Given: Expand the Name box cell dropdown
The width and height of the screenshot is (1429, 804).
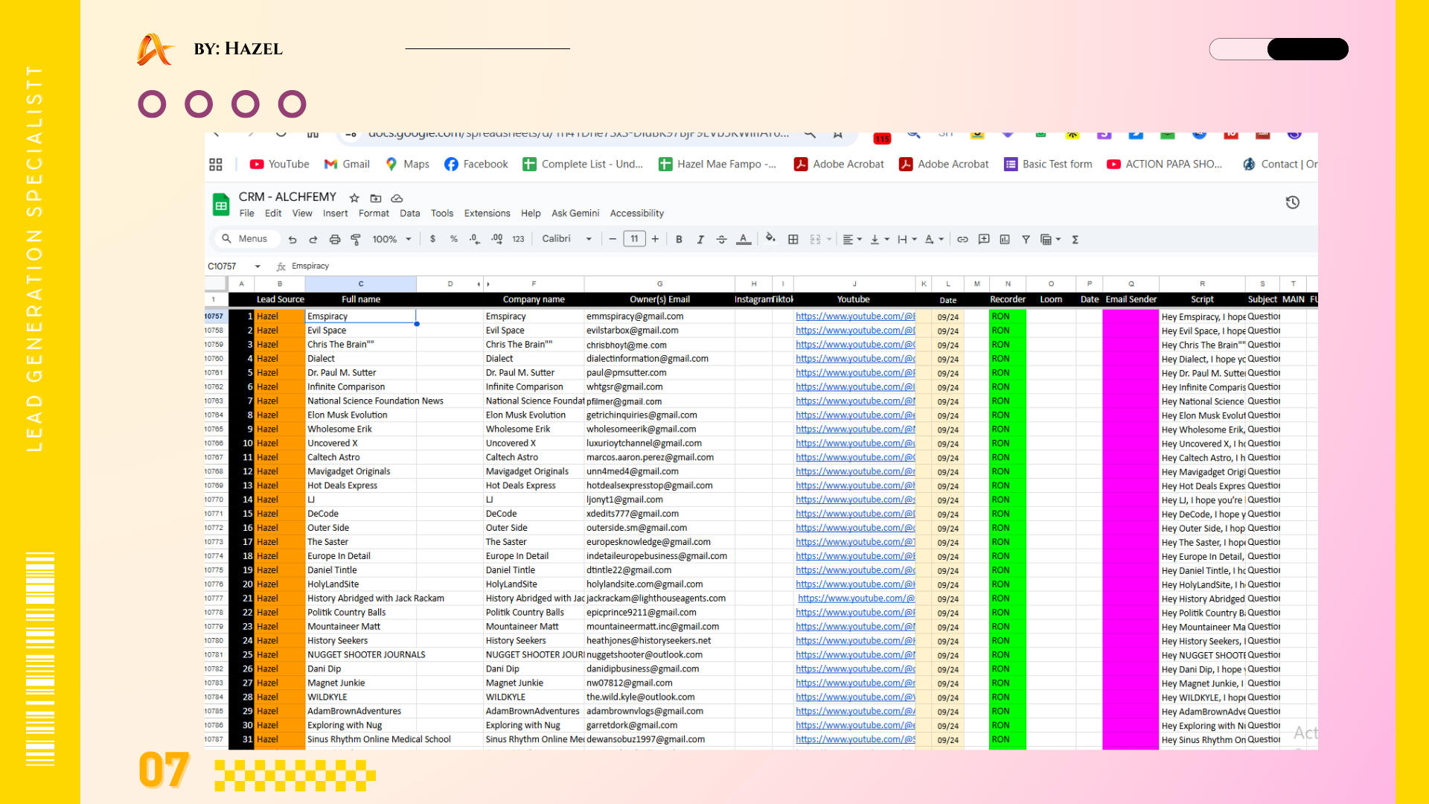Looking at the screenshot, I should tap(258, 266).
